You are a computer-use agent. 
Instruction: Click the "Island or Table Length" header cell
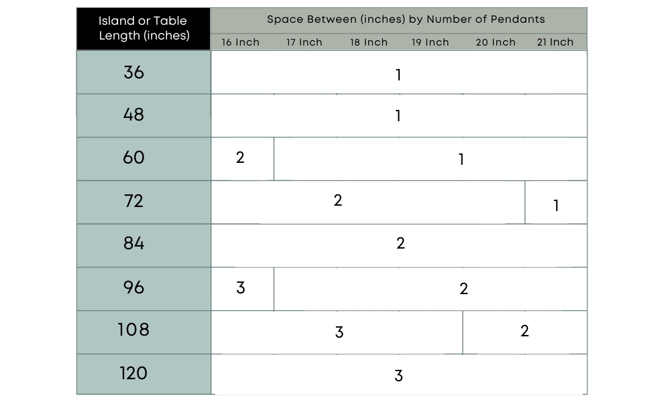144,28
